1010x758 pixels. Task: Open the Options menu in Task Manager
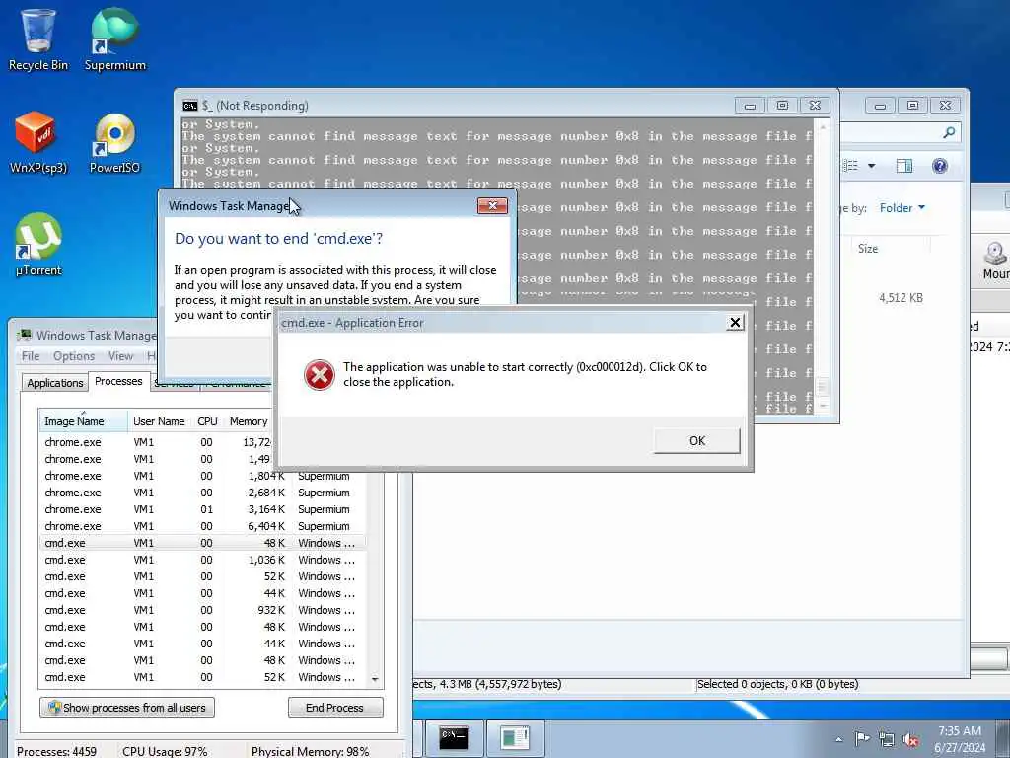(74, 355)
